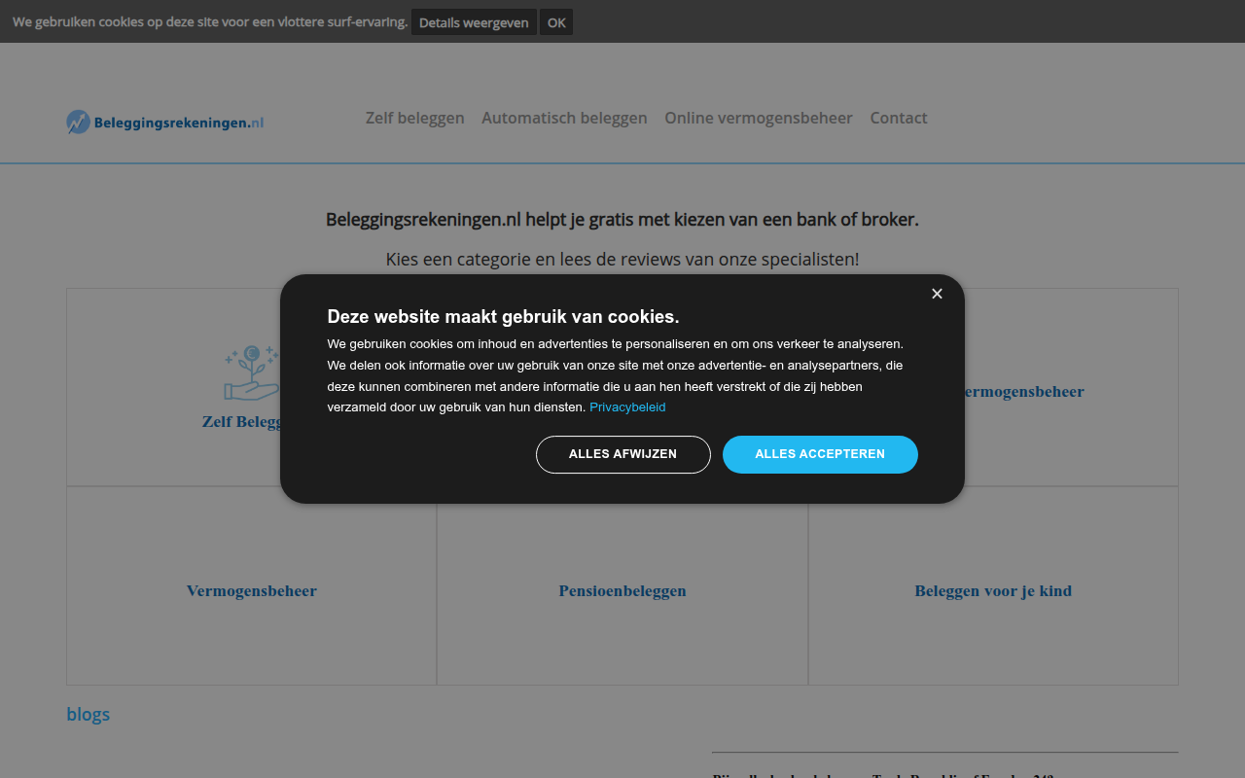Viewport: 1245px width, 778px height.
Task: Accept all cookies with Alles Accepteren
Action: pyautogui.click(x=820, y=454)
